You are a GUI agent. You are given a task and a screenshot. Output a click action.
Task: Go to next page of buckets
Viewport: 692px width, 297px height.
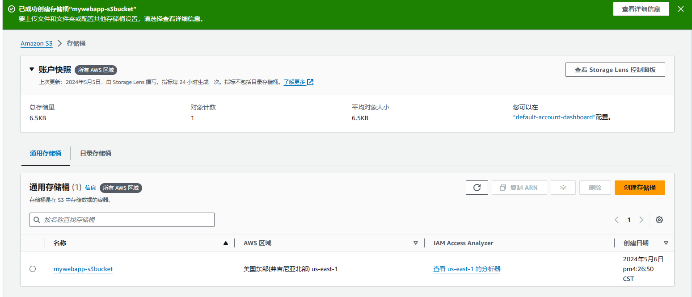coord(641,220)
